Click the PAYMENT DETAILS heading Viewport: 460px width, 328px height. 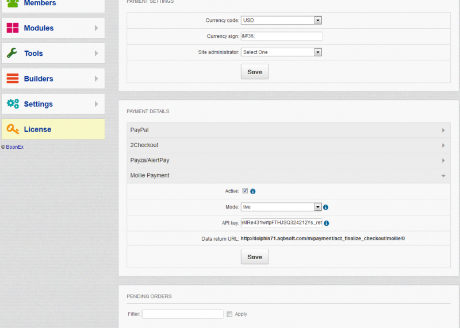tap(148, 111)
